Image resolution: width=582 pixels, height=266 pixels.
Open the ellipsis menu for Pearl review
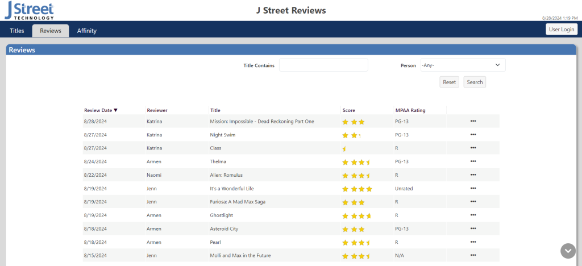[473, 242]
